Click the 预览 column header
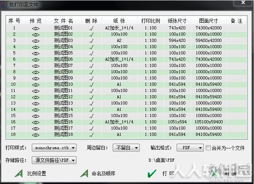 36,21
